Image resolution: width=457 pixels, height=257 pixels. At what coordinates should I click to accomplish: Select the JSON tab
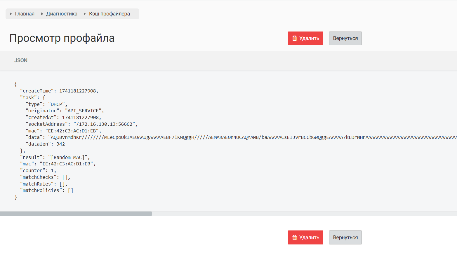tap(21, 60)
